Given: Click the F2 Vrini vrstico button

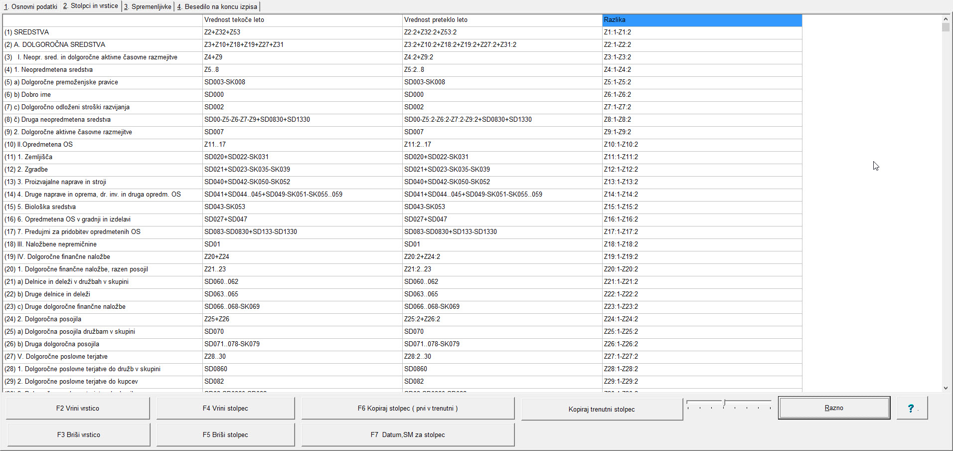Looking at the screenshot, I should coord(78,408).
